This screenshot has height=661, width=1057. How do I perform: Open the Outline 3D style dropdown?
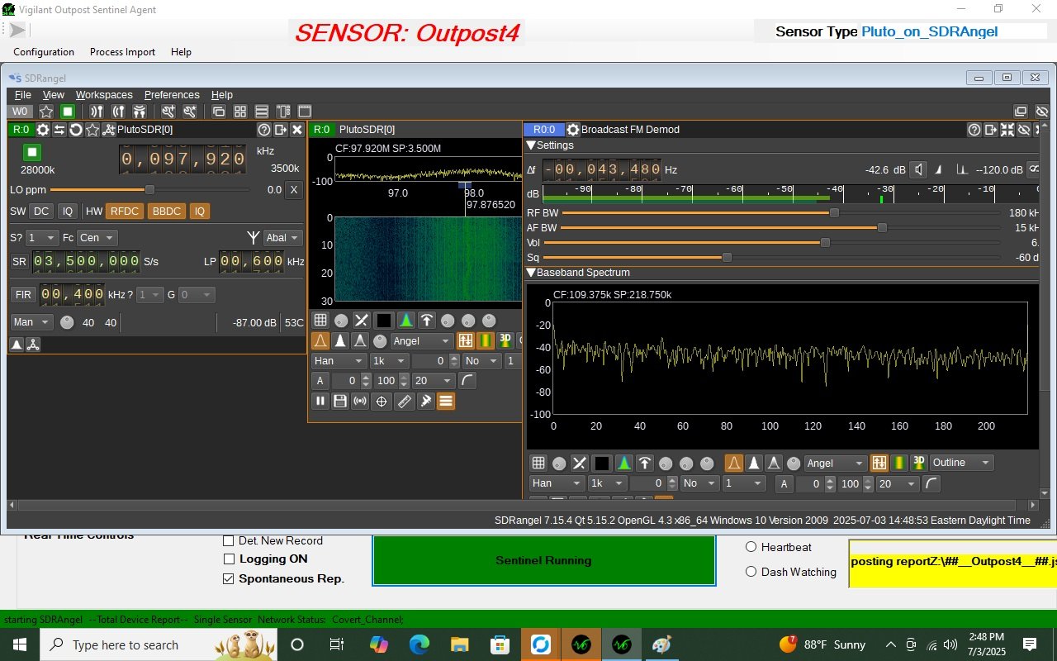tap(961, 463)
